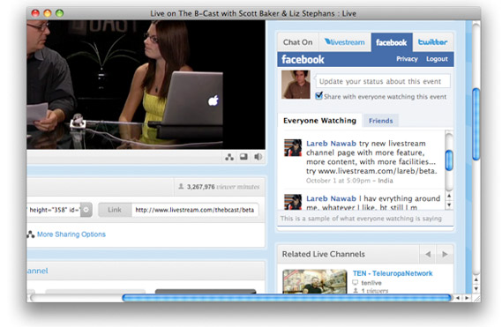The height and width of the screenshot is (327, 502).
Task: Click the embed code field with height="358"
Action: coord(54,210)
